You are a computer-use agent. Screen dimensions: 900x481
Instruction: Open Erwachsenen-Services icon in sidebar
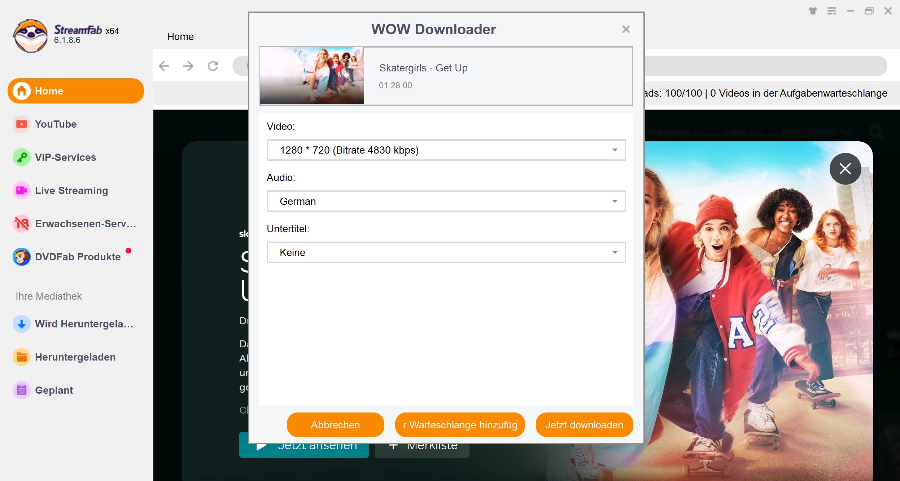(x=22, y=224)
